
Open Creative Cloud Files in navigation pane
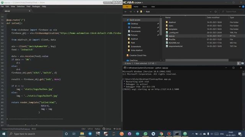[x=138, y=56]
